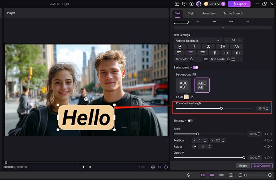Viewport: 276px width, 180px height.
Task: Open the layout switcher icon
Action: coord(177,4)
